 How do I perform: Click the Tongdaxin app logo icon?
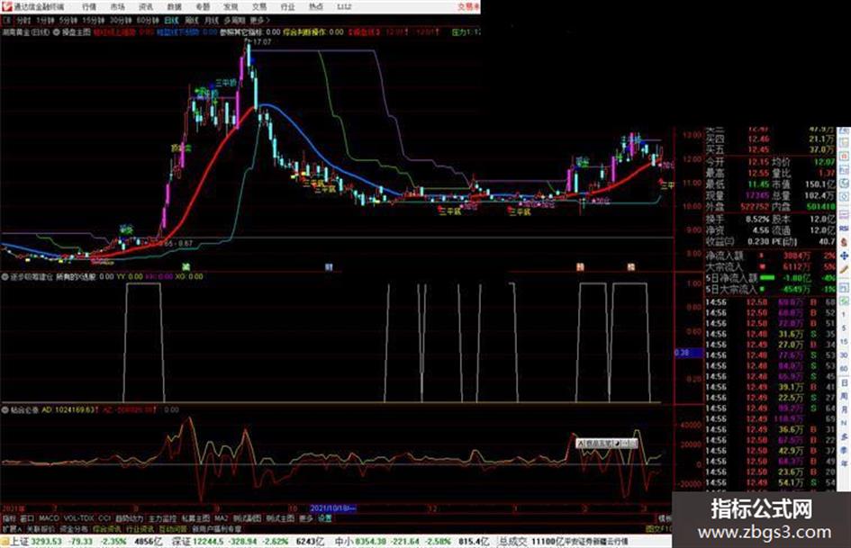6,6
